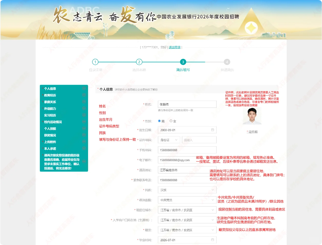Go to 获奖情况 section in sidebar
322x245 pixels.
50,135
